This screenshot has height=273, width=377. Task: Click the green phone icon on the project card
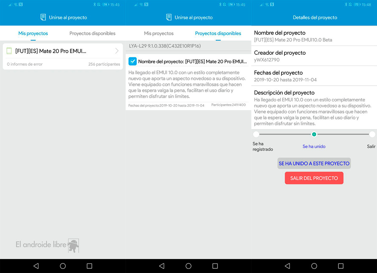pos(9,51)
